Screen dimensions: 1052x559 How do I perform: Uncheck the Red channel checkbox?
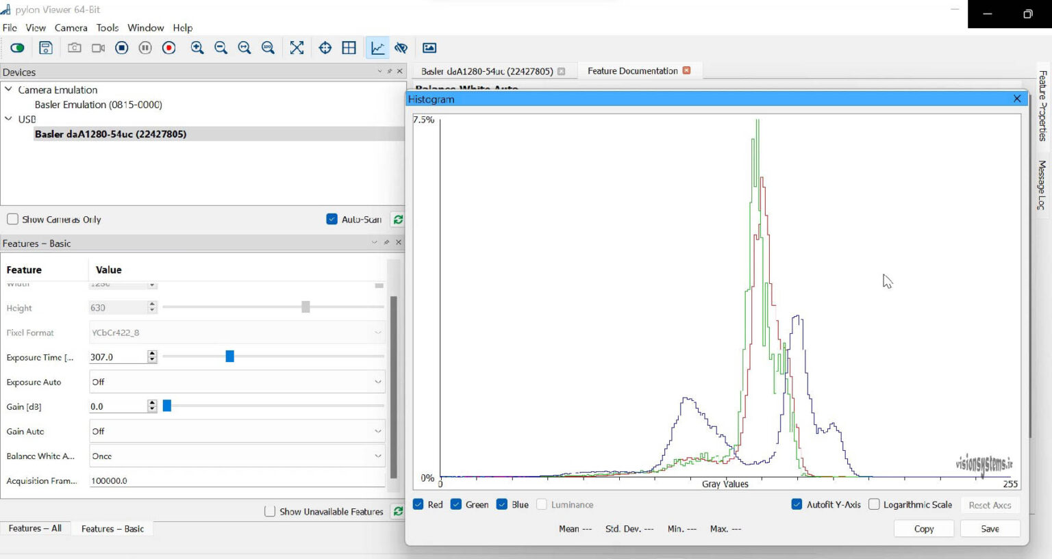tap(418, 504)
